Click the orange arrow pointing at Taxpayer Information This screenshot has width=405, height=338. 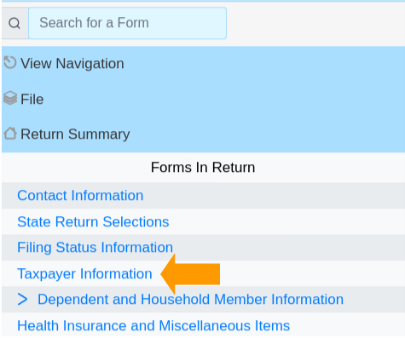[190, 274]
